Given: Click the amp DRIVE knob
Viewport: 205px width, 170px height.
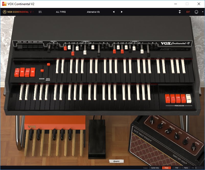Looking at the screenshot, I should 160,126.
